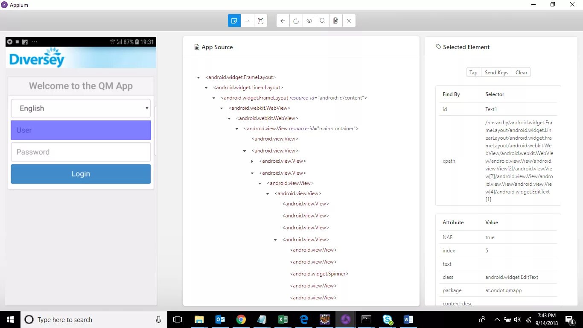This screenshot has height=328, width=583.
Task: Refresh the source and screenshot
Action: (296, 20)
